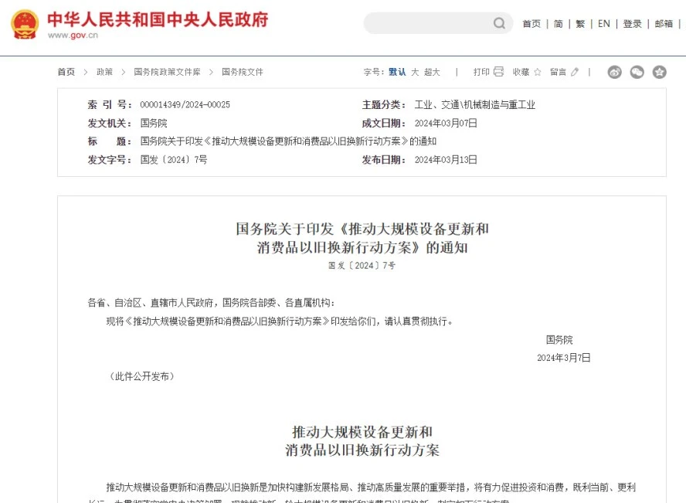The image size is (686, 503).
Task: Click the 国务院 signature above the date
Action: [x=559, y=340]
